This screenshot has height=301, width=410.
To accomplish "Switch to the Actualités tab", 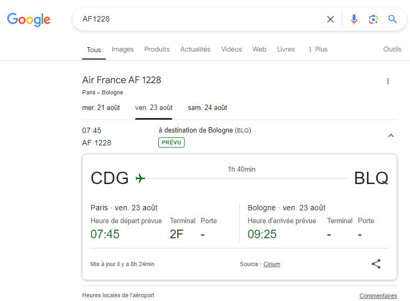I will coord(195,49).
